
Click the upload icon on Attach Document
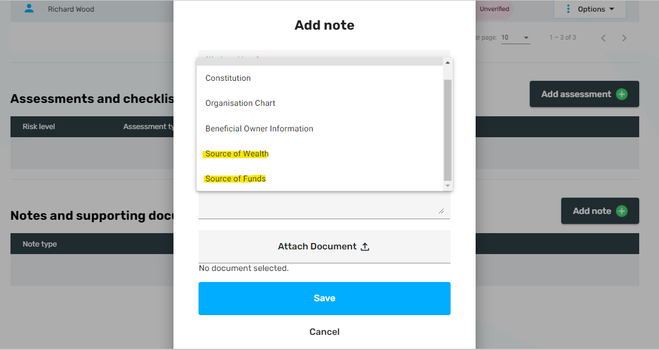(x=365, y=247)
